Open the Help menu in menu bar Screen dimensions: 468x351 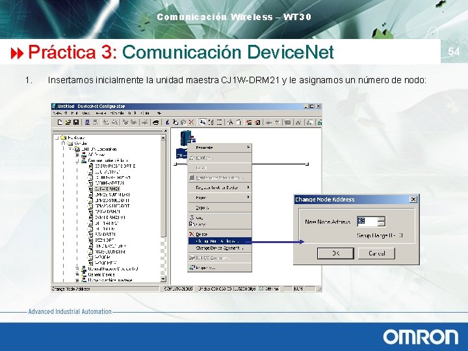[159, 113]
